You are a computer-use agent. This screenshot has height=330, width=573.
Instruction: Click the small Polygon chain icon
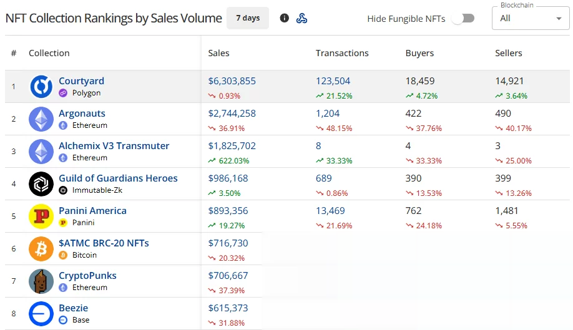click(x=63, y=93)
